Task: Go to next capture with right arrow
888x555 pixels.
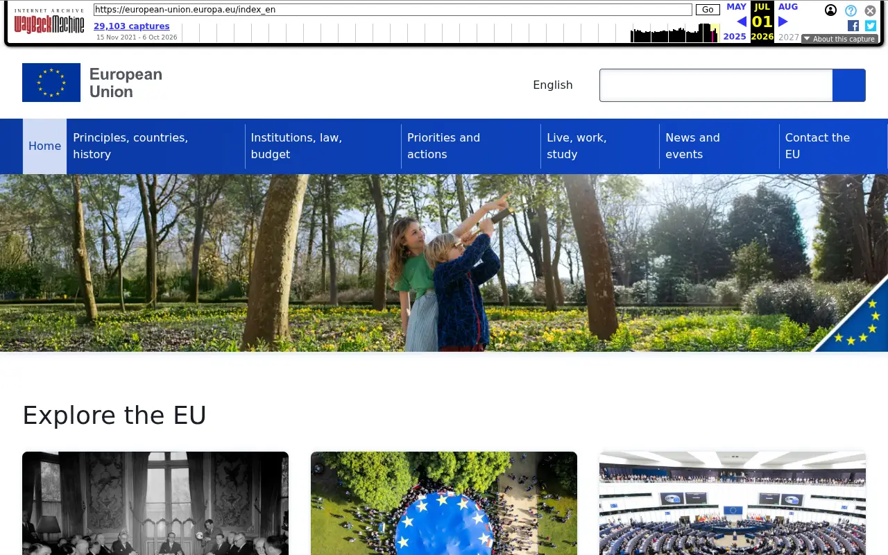Action: tap(783, 22)
